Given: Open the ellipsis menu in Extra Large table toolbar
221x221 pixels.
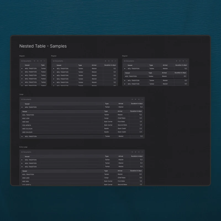Looking at the screenshot, I should (142, 152).
